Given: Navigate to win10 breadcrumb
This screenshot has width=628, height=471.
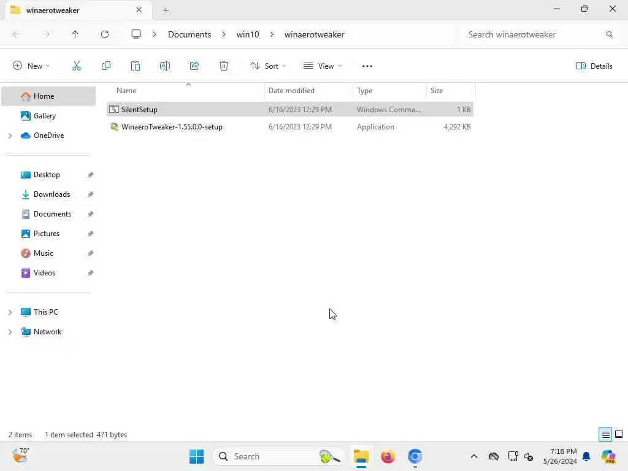Looking at the screenshot, I should coord(248,34).
